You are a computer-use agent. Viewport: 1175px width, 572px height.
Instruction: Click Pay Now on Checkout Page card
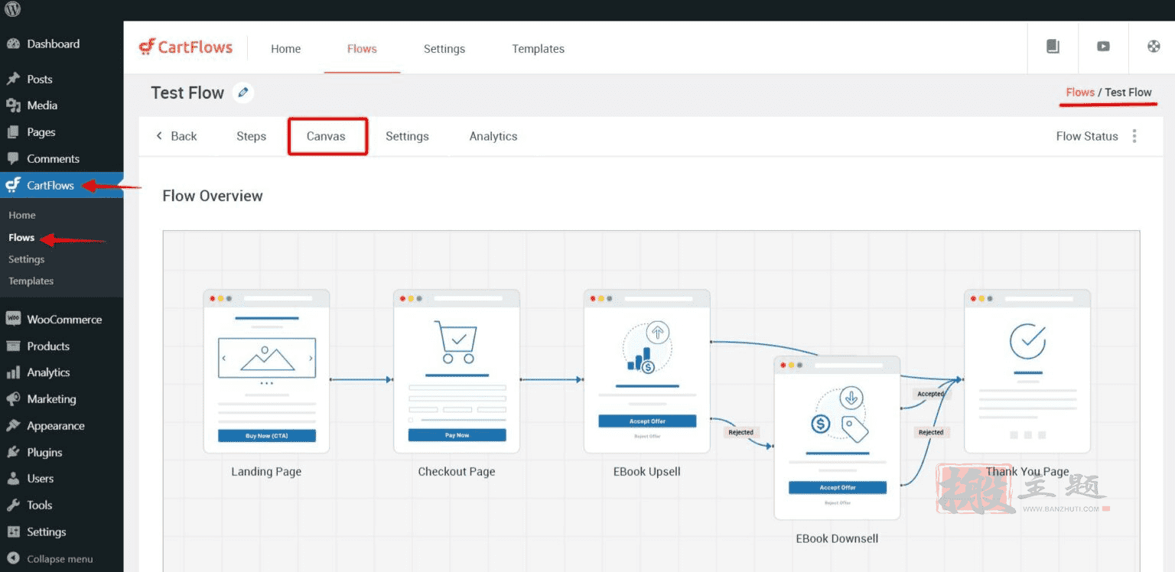coord(457,435)
